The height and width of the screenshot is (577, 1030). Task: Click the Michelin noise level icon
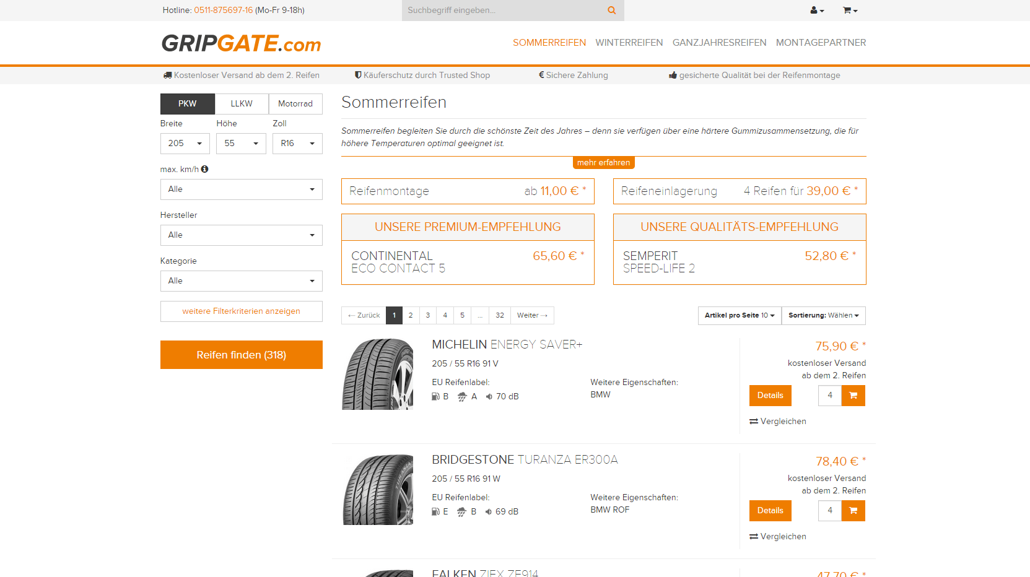point(489,397)
